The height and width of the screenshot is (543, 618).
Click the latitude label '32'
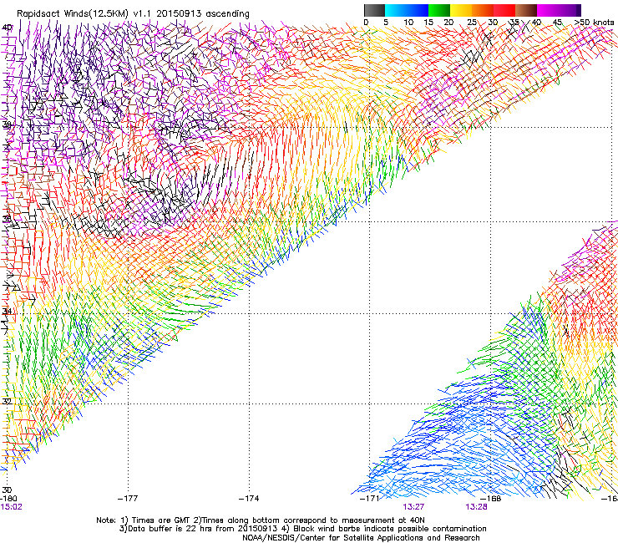pos(7,402)
